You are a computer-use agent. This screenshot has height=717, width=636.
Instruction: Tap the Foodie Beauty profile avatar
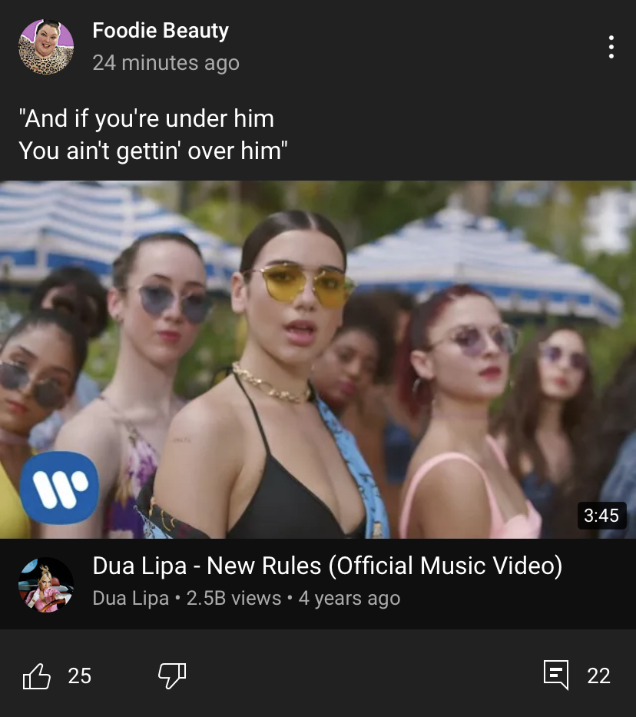point(45,47)
